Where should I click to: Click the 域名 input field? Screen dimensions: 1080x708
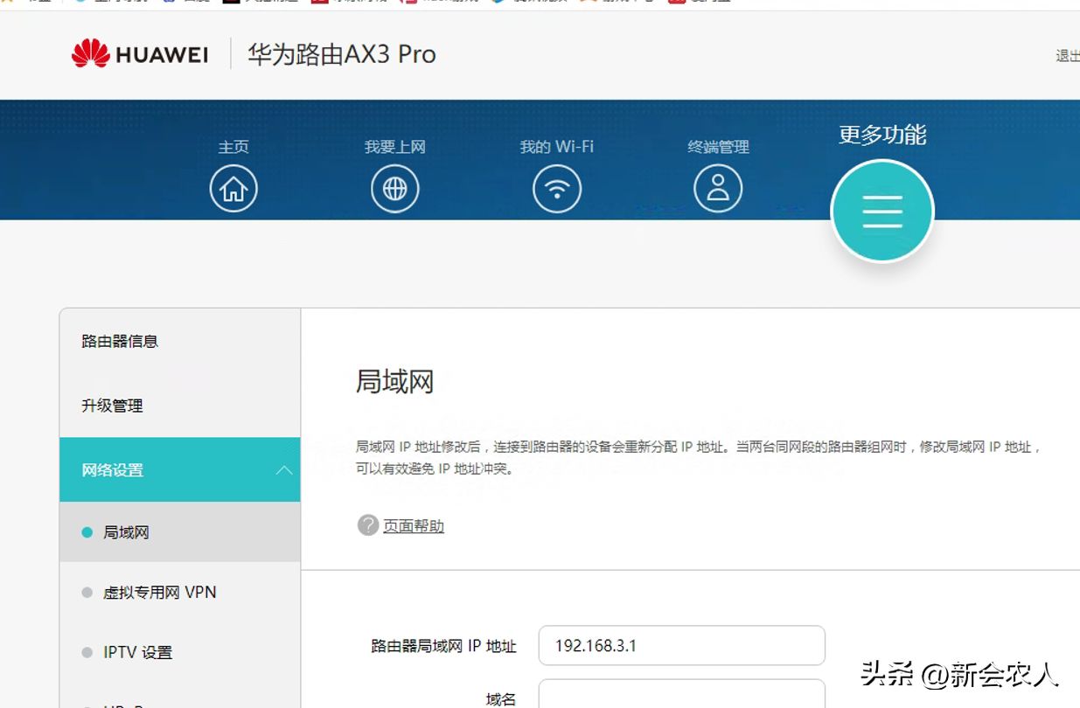pyautogui.click(x=681, y=695)
